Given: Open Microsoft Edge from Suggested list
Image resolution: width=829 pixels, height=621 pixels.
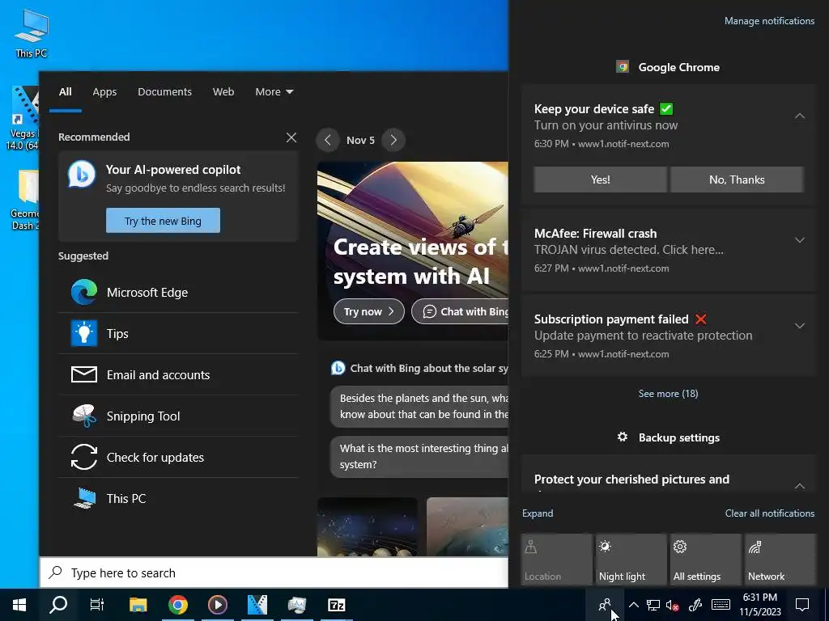Looking at the screenshot, I should click(178, 293).
